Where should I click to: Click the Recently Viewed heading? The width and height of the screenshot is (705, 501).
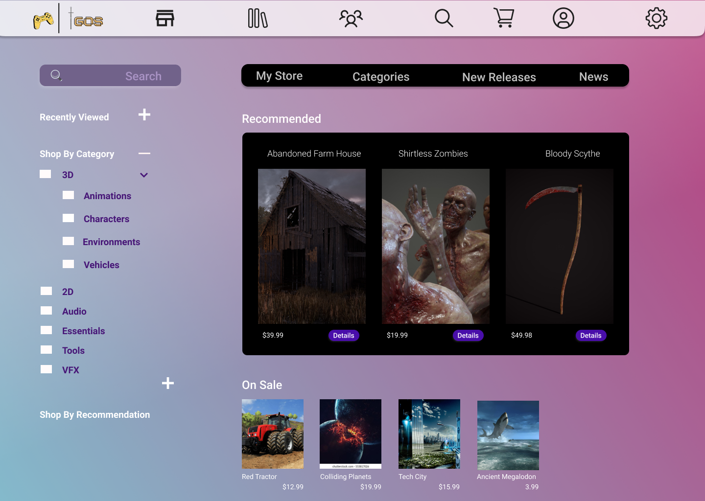pyautogui.click(x=74, y=117)
